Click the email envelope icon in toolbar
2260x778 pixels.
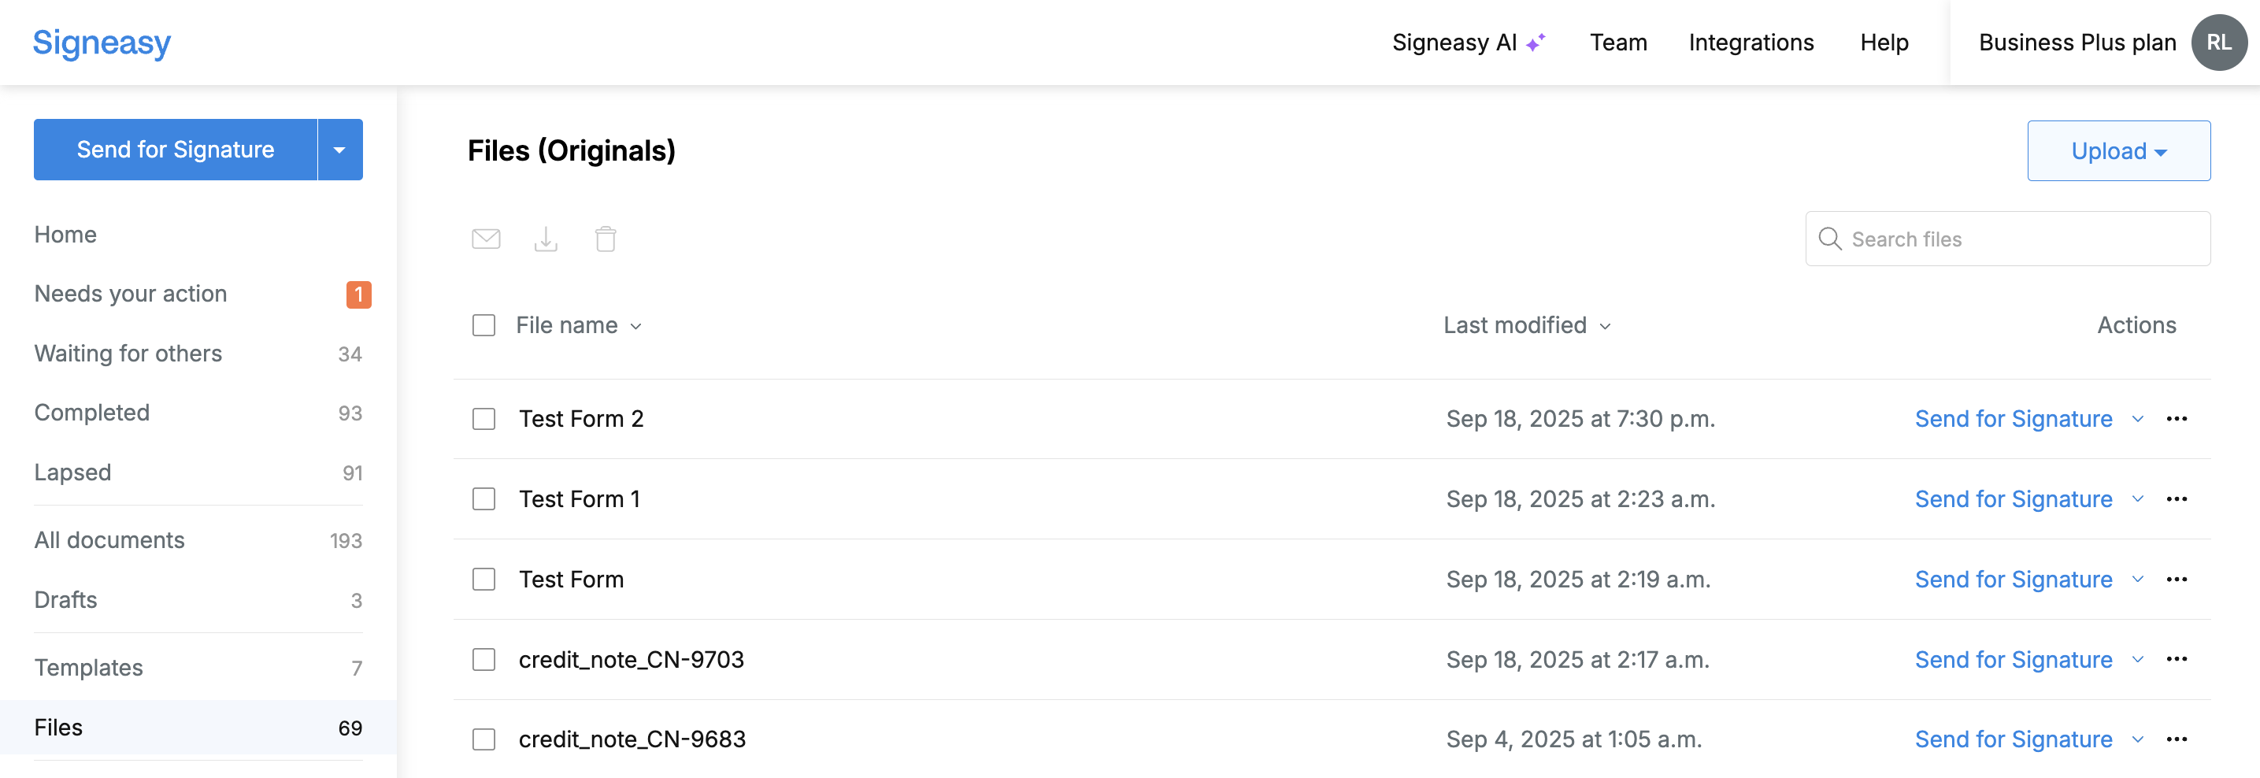(486, 239)
